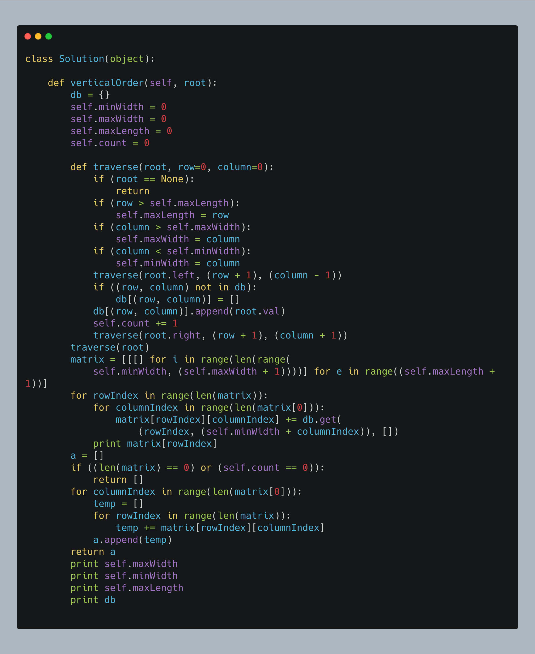This screenshot has width=535, height=654.
Task: Click the final 'print db' line
Action: [93, 600]
